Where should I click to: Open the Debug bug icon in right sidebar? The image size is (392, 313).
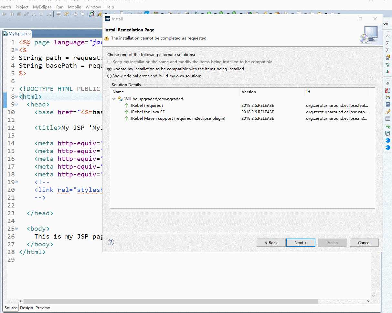[388, 65]
